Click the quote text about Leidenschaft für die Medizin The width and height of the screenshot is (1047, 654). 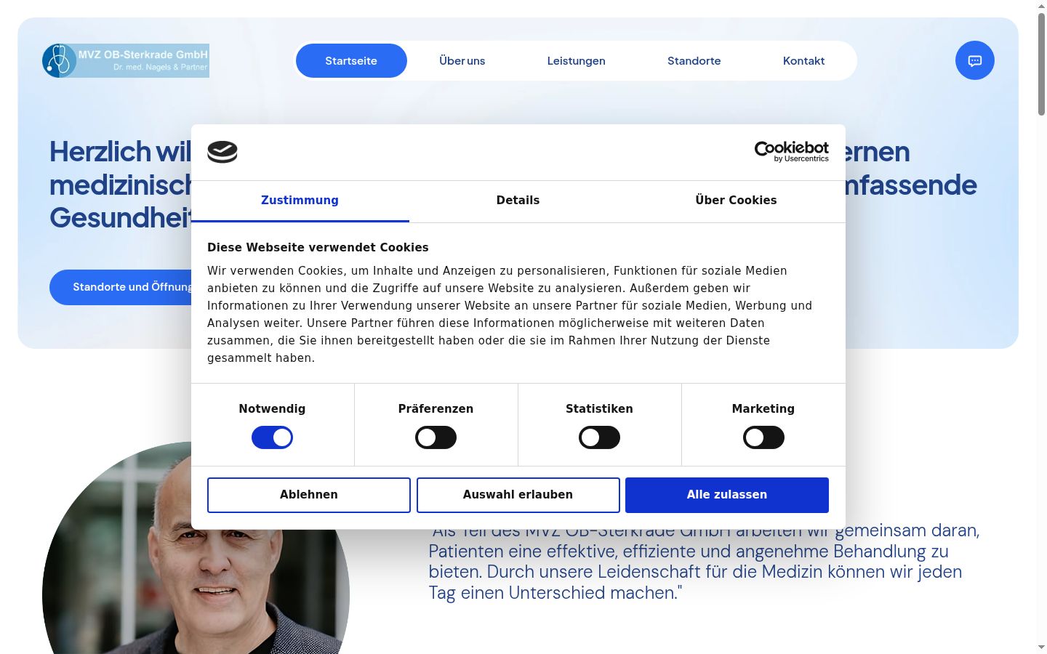(704, 562)
